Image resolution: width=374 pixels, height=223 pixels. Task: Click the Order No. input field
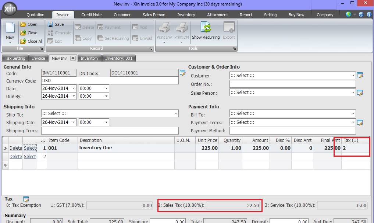coord(293,84)
